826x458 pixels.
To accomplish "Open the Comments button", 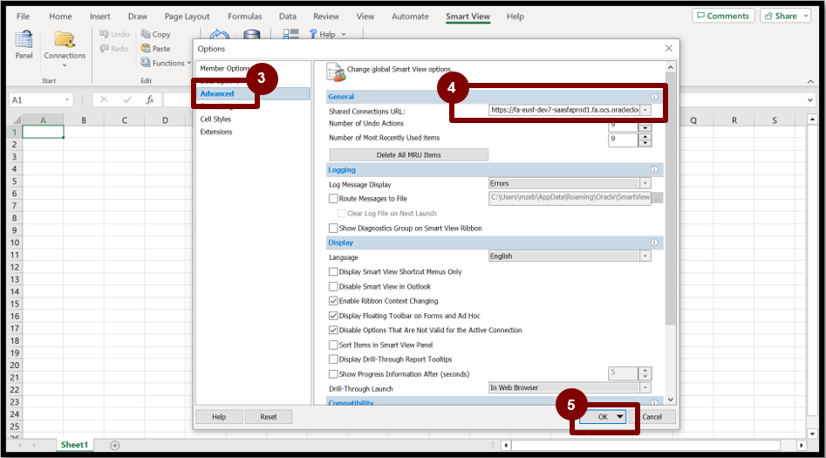I will click(x=723, y=16).
